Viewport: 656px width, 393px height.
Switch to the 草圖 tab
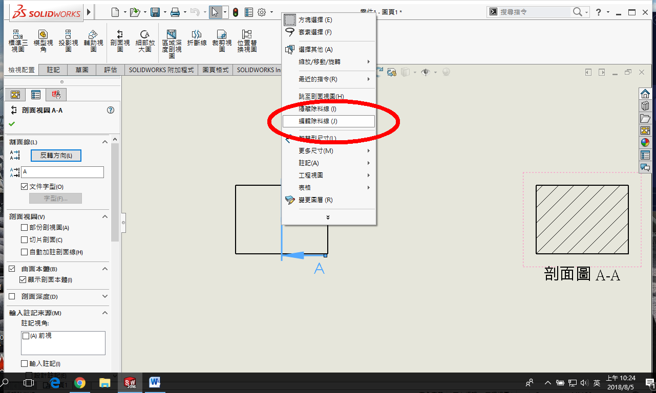point(82,70)
